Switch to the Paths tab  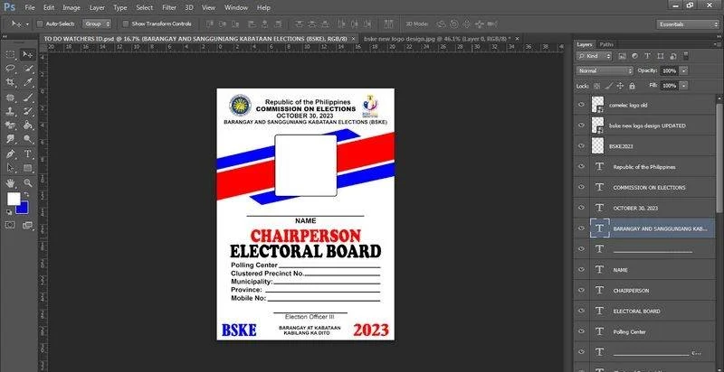[x=606, y=44]
